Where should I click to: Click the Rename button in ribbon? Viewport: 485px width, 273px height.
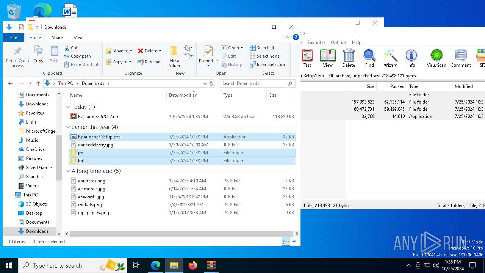point(149,62)
